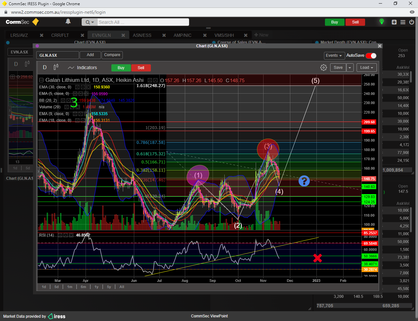Switch to the ASN/ESS tab
The height and width of the screenshot is (321, 418).
tap(142, 35)
